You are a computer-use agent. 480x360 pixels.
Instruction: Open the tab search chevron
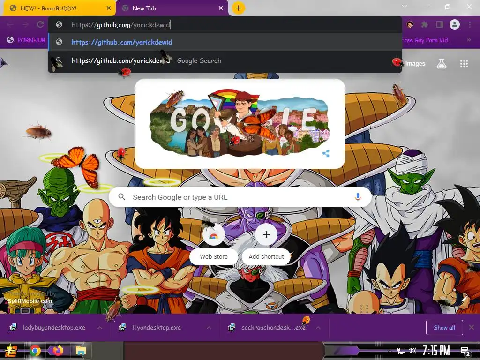(405, 7)
